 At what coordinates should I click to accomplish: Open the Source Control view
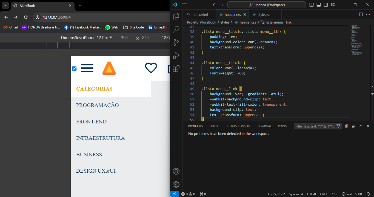(x=176, y=42)
